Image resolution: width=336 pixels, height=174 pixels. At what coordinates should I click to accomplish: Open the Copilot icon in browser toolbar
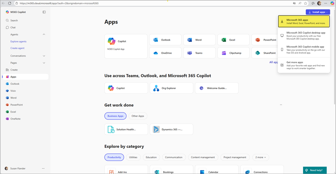(x=332, y=3)
